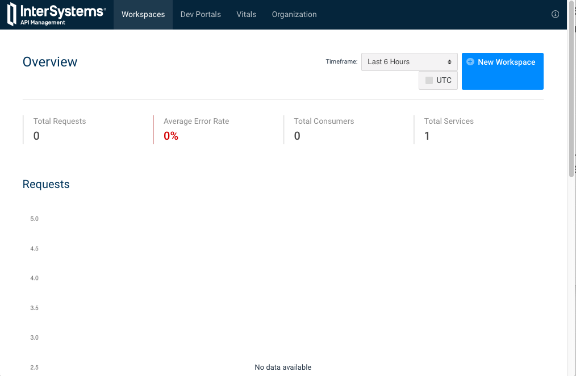This screenshot has height=376, width=576.
Task: Click the Total Consumers zero value
Action: coord(297,136)
